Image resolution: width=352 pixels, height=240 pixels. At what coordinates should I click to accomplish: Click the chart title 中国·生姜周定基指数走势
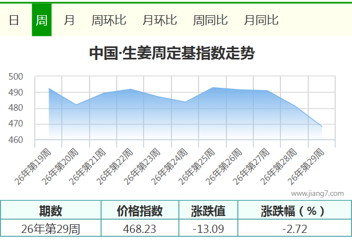coord(172,53)
